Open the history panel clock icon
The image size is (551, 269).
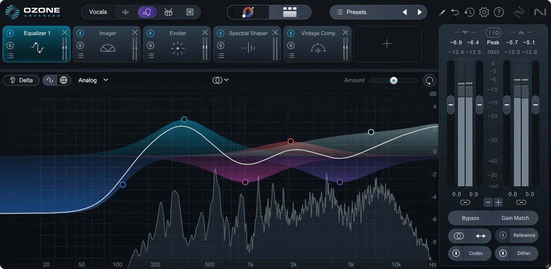click(x=469, y=12)
